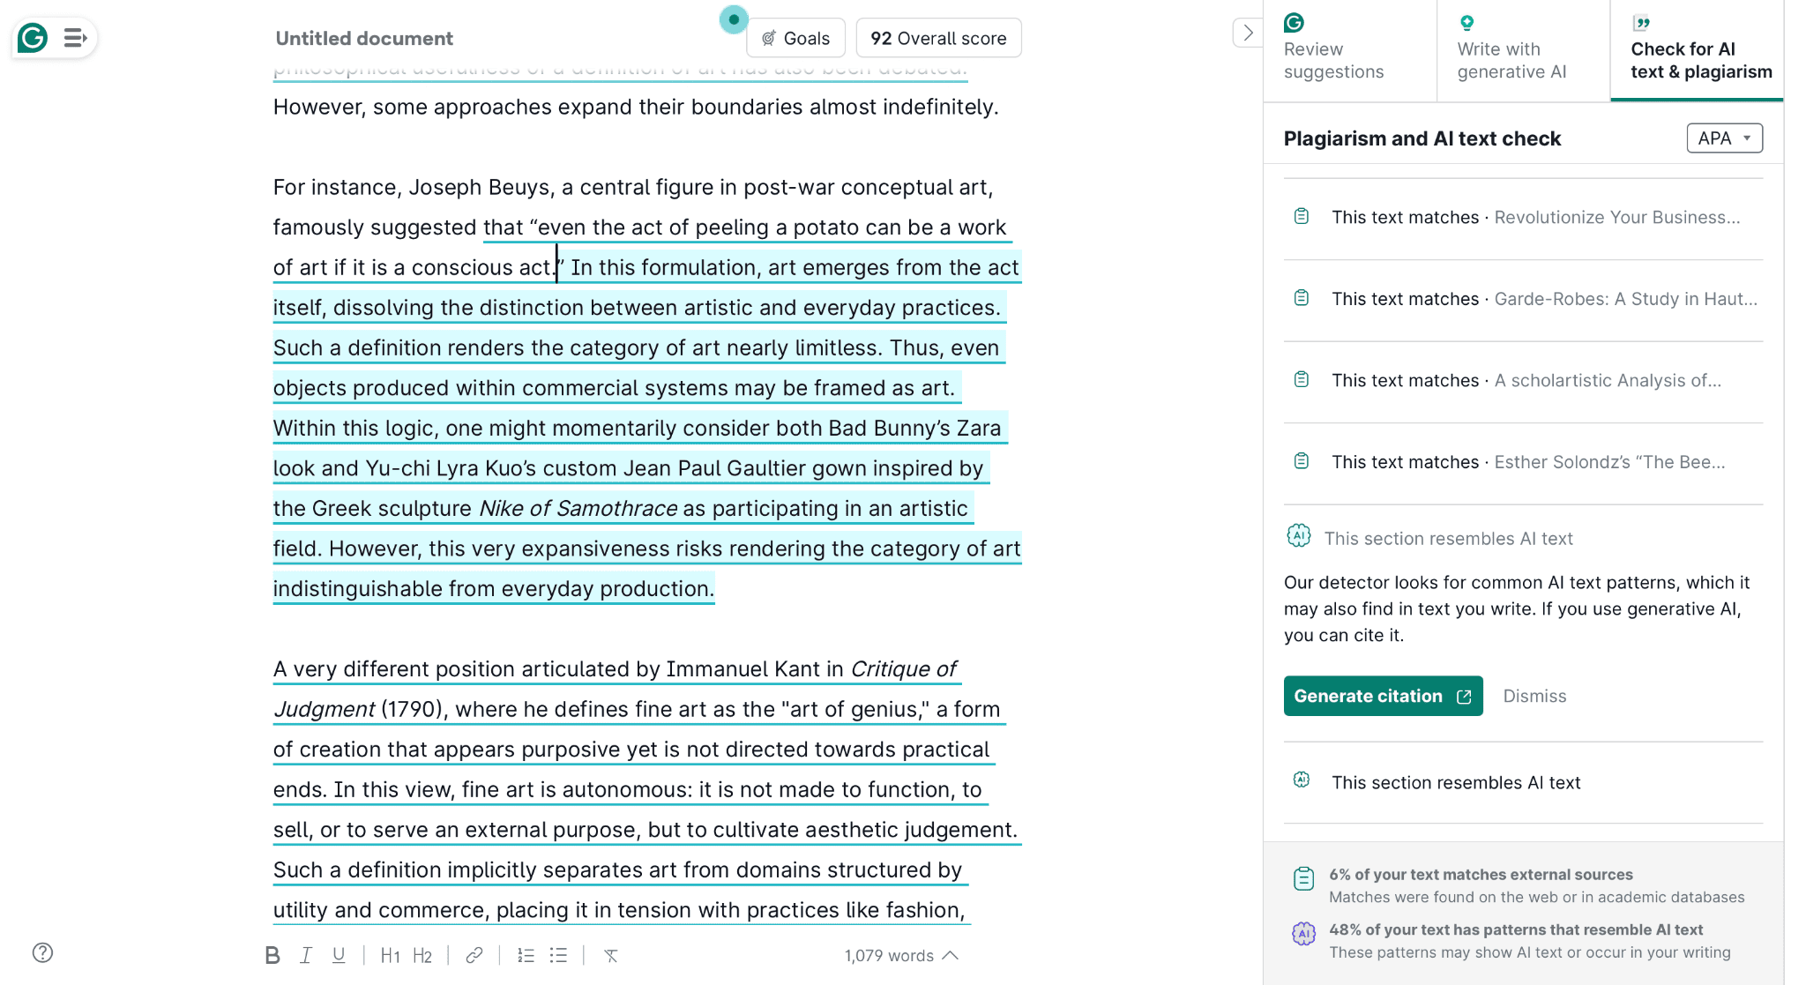Click Generate citation button
1806x985 pixels.
click(1383, 697)
